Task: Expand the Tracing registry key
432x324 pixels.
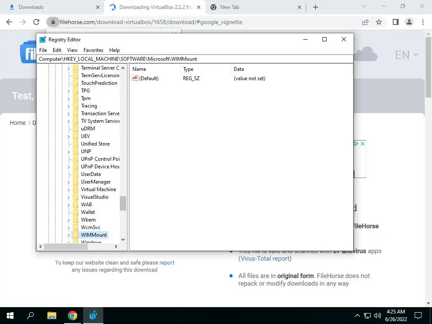Action: pyautogui.click(x=69, y=106)
